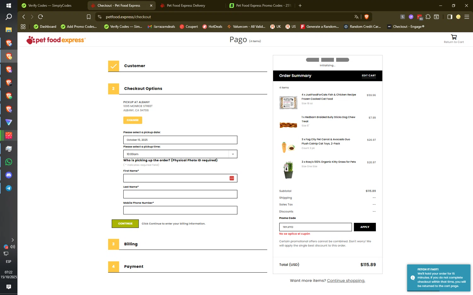Click ESP keyboard language indicator
The height and width of the screenshot is (295, 473).
click(x=9, y=262)
